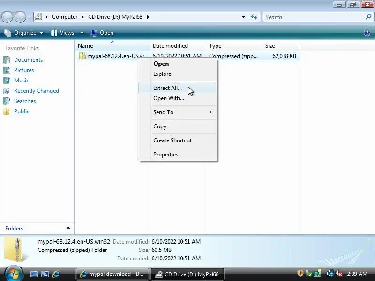Open Pictures in Favorite Links
This screenshot has width=375, height=281.
pyautogui.click(x=24, y=70)
